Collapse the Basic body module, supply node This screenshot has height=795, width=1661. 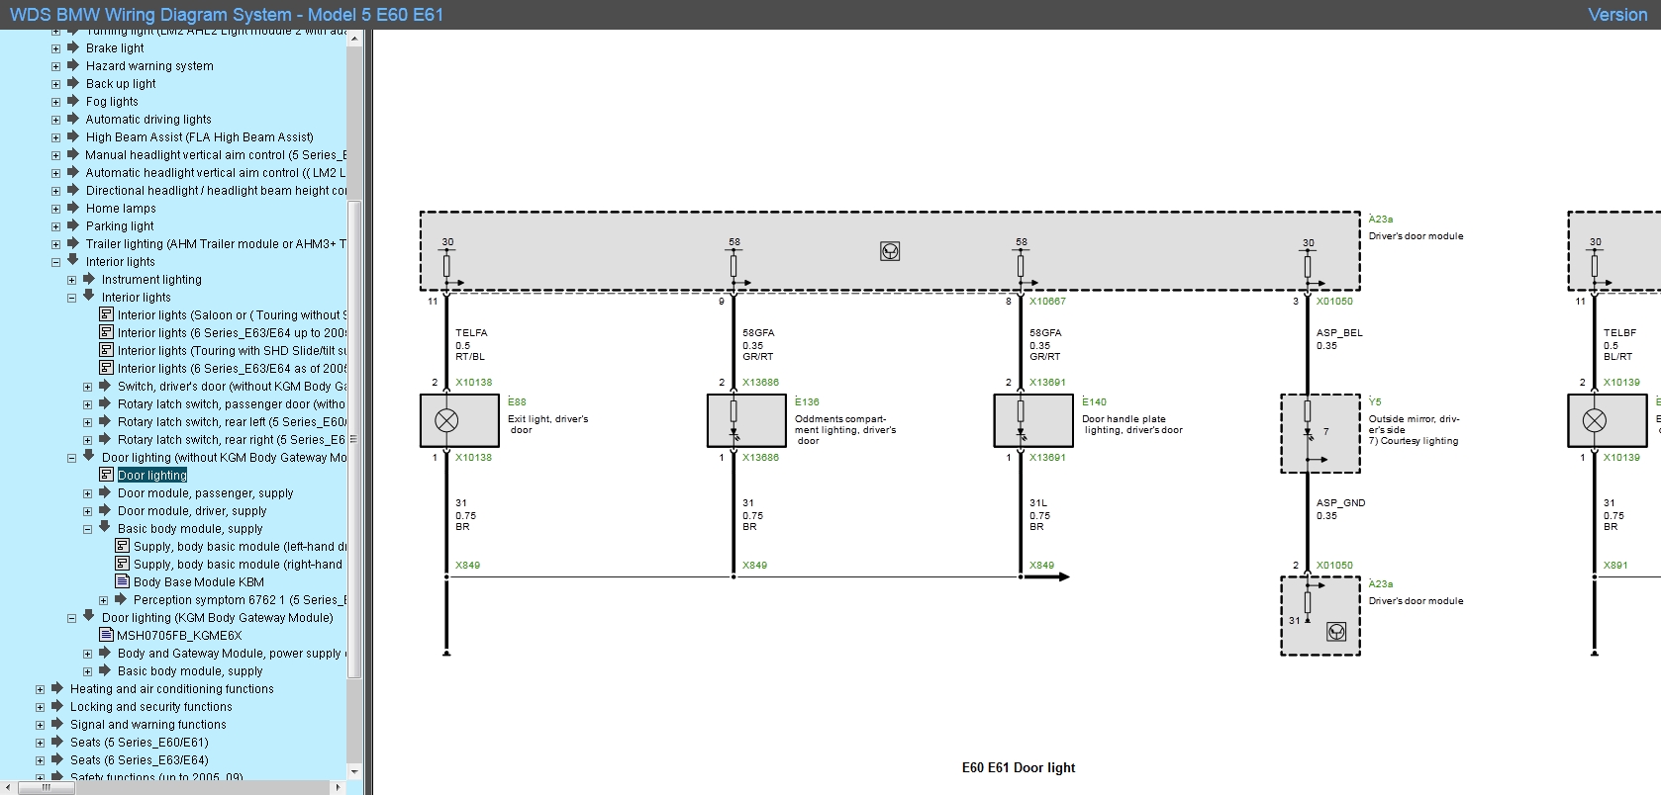click(x=87, y=529)
